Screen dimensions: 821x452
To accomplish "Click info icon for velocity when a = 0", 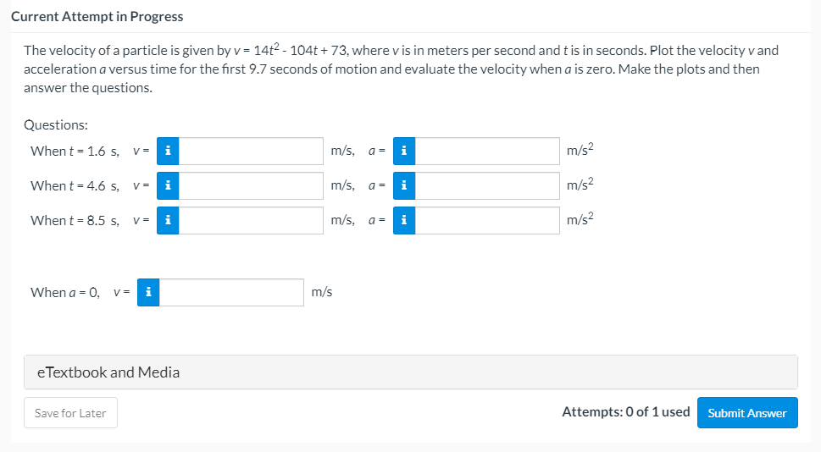I will point(149,292).
